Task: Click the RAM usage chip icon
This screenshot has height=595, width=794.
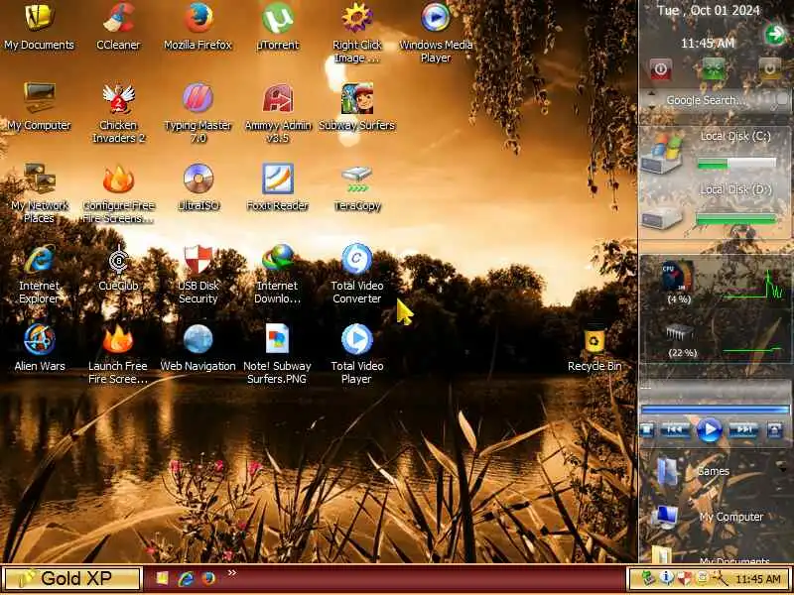Action: [680, 332]
